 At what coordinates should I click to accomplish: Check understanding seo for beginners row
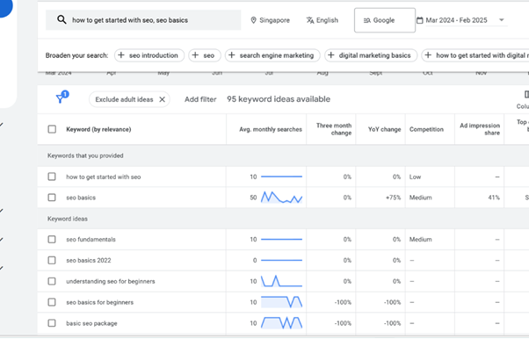click(52, 281)
